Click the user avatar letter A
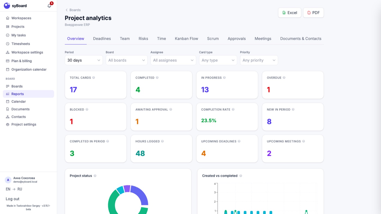381x214 pixels. [8, 180]
